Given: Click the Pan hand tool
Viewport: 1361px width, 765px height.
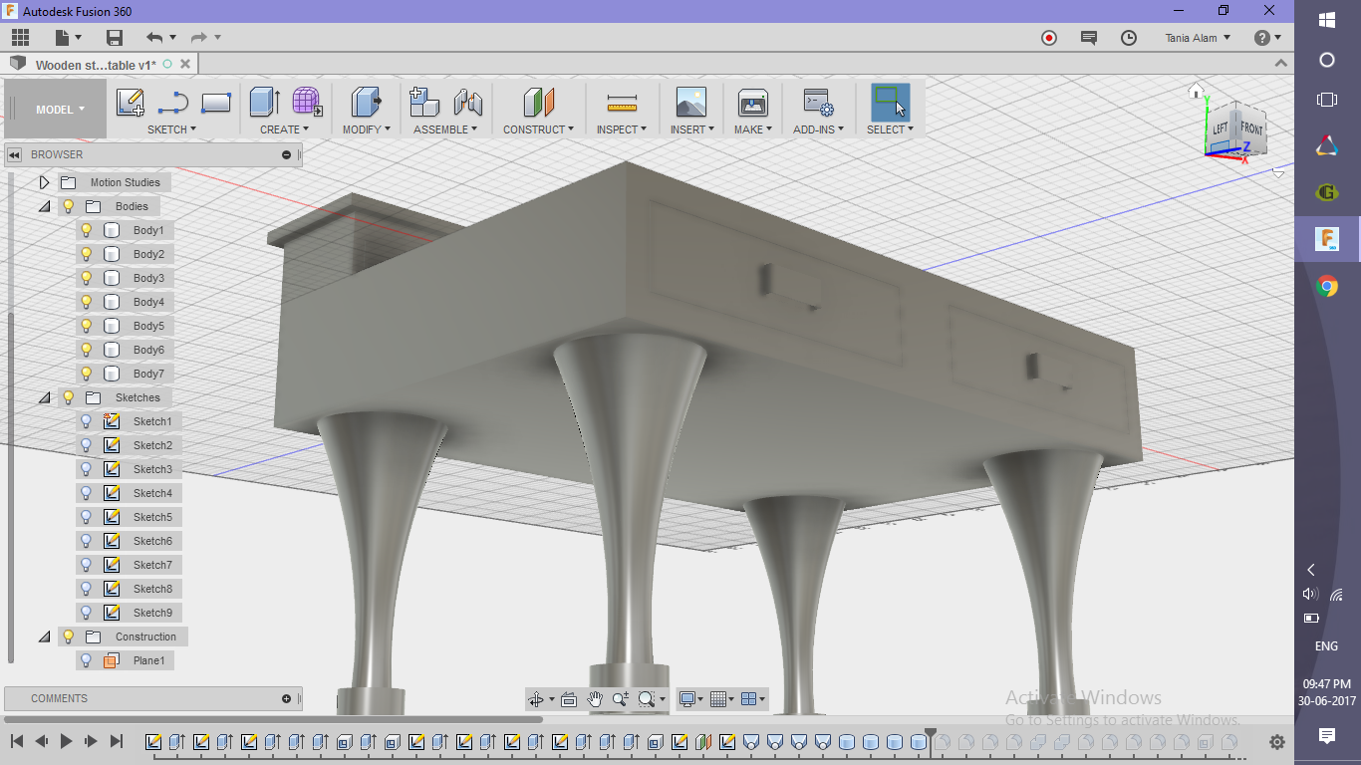Looking at the screenshot, I should point(595,699).
